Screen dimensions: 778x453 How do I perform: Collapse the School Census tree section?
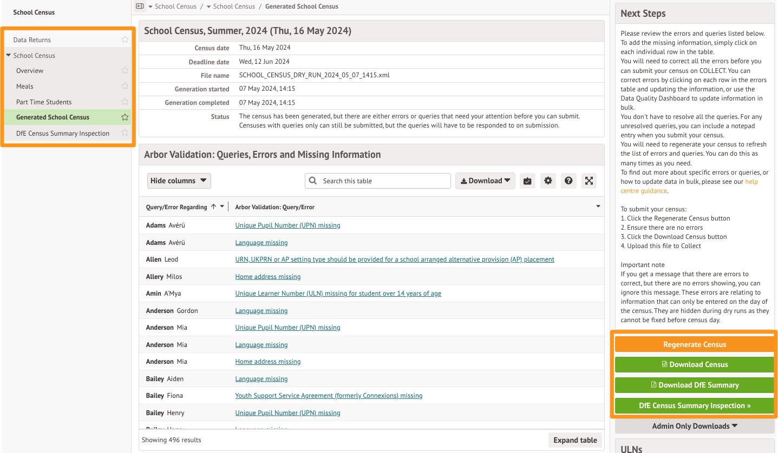9,55
